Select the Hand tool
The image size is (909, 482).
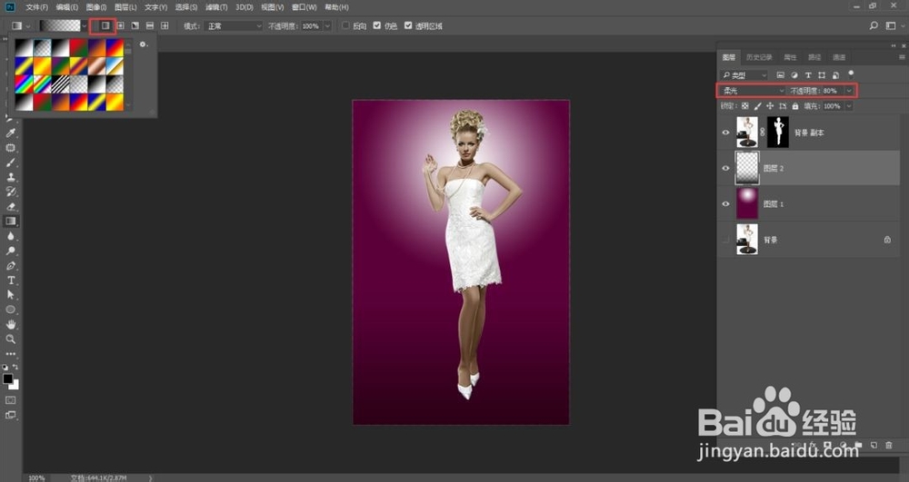10,325
